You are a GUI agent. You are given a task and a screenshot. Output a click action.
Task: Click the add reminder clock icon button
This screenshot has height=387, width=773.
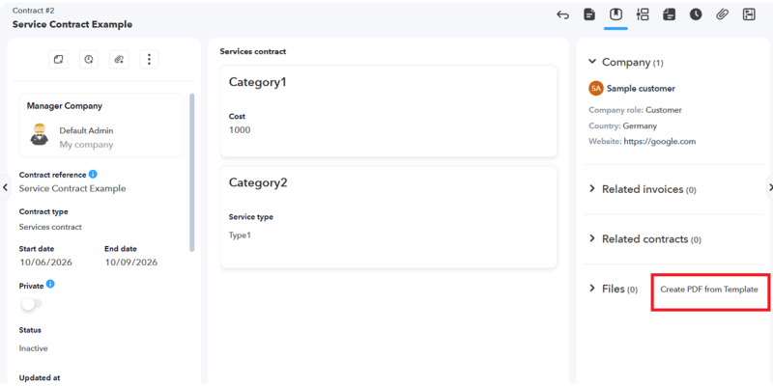tap(89, 60)
